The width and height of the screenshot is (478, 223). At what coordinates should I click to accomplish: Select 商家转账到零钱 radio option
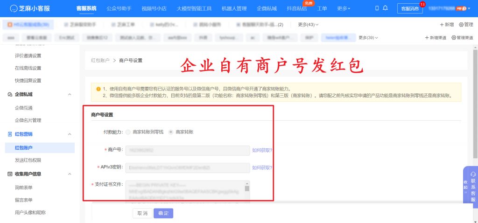(128, 132)
